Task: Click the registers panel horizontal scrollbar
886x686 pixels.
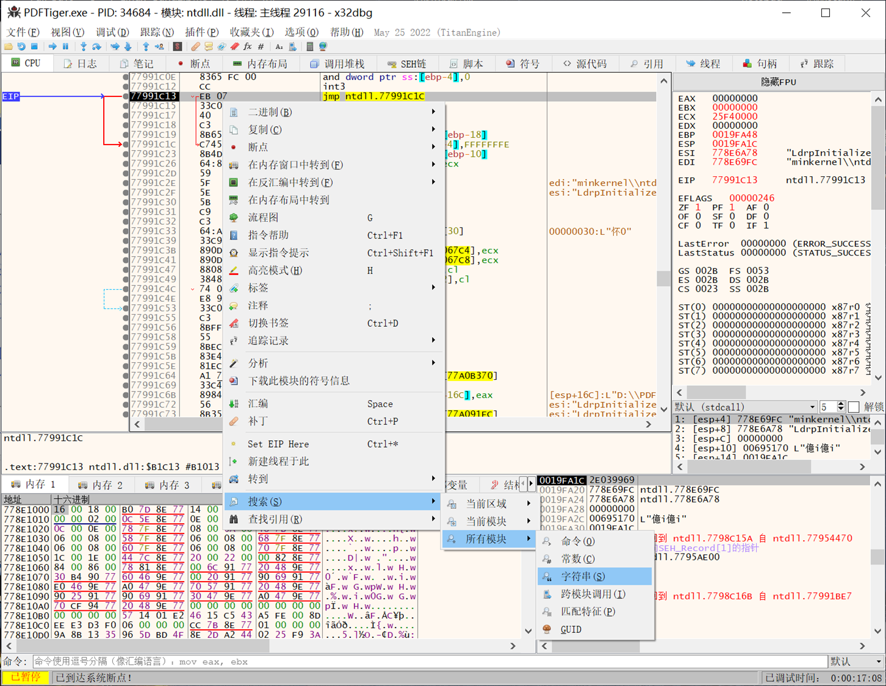Action: coord(771,393)
